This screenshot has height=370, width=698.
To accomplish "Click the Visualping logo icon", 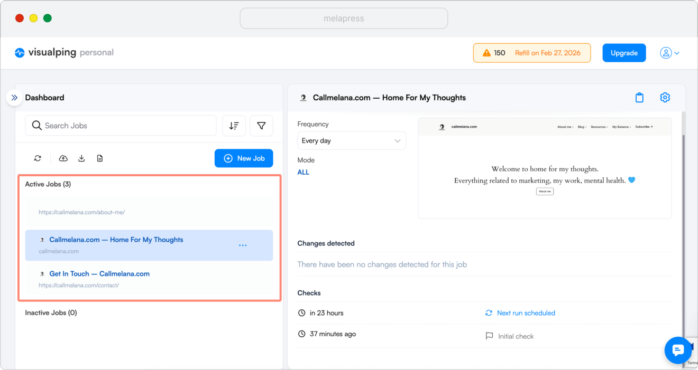I will [x=20, y=53].
